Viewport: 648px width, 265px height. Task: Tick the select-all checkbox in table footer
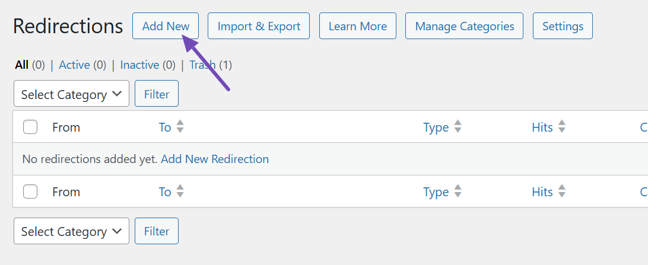[30, 191]
